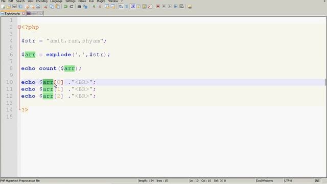Click line number 4 in the margin
327x184 pixels.
click(x=11, y=41)
